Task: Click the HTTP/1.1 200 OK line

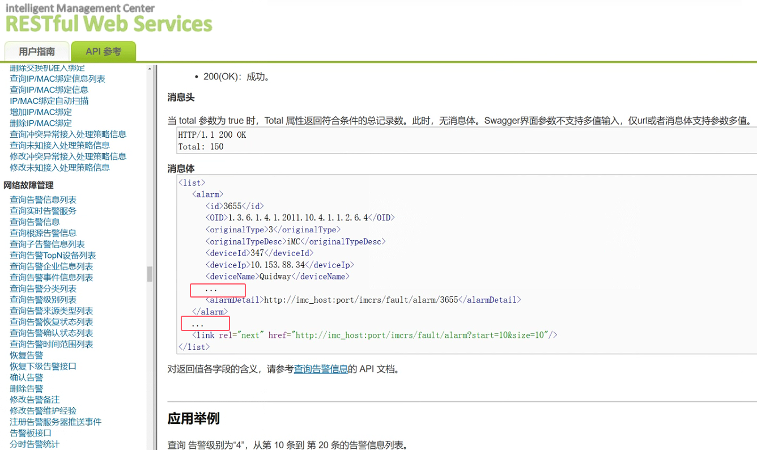Action: click(212, 135)
